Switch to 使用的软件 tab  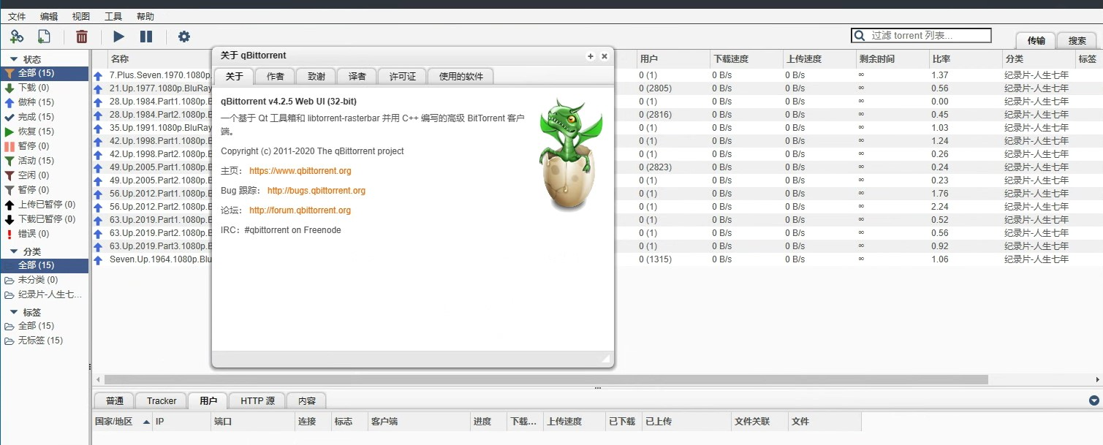461,76
